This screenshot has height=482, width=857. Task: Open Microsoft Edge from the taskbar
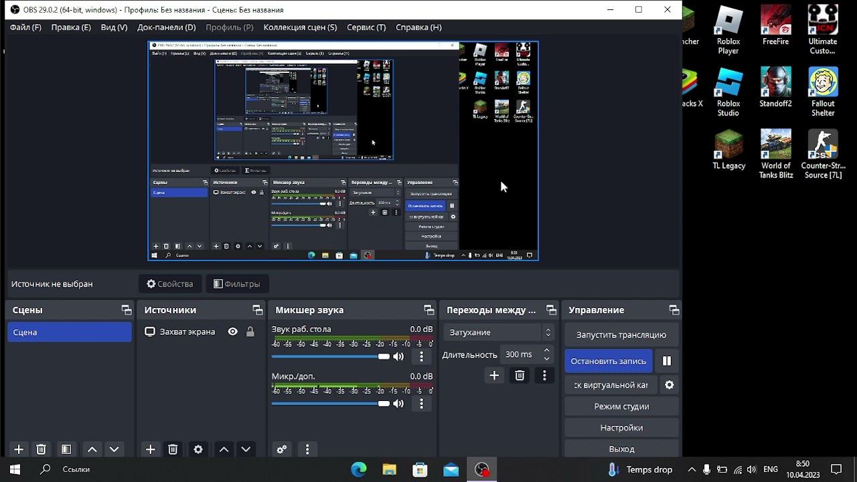tap(359, 469)
